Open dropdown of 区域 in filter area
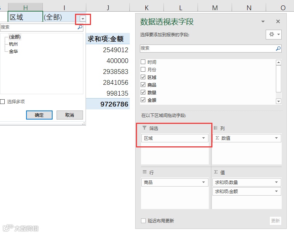 click(203, 138)
